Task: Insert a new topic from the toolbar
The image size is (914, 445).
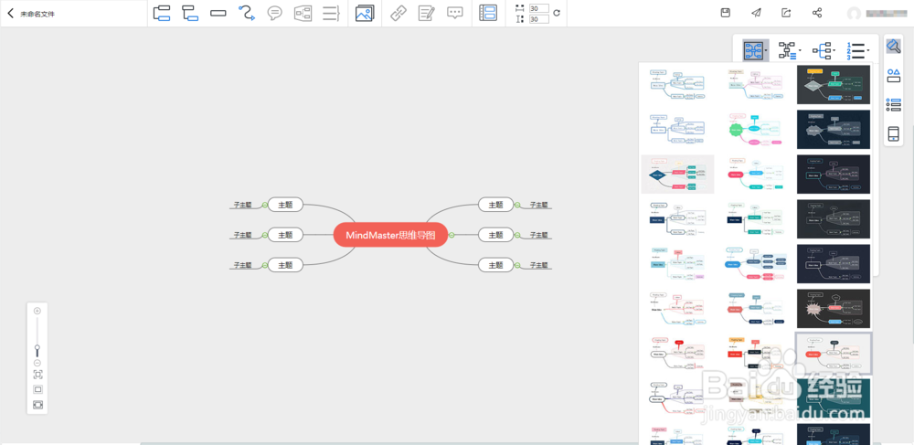Action: [162, 13]
